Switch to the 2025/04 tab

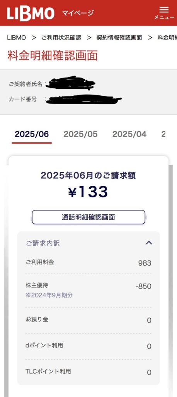[x=129, y=135]
